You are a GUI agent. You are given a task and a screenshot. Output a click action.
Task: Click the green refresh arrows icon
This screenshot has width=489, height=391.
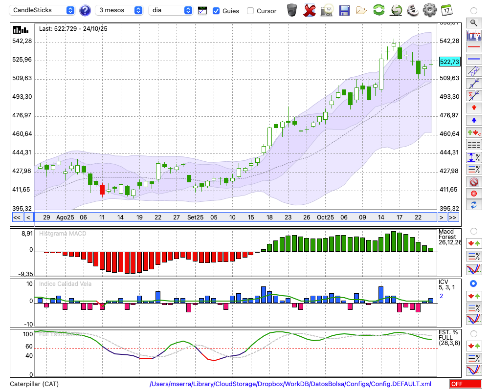click(378, 10)
